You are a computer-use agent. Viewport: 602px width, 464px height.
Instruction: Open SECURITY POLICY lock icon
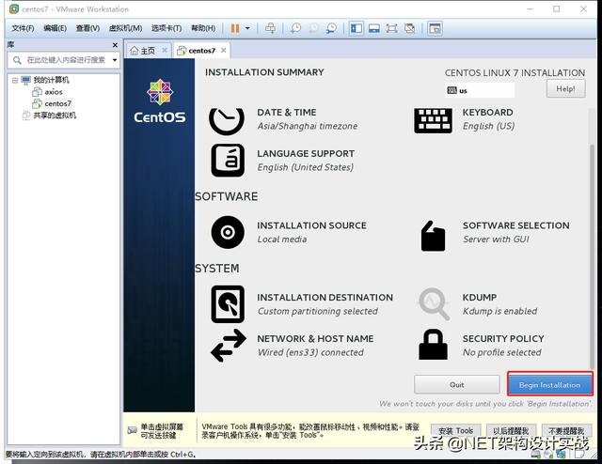click(433, 345)
